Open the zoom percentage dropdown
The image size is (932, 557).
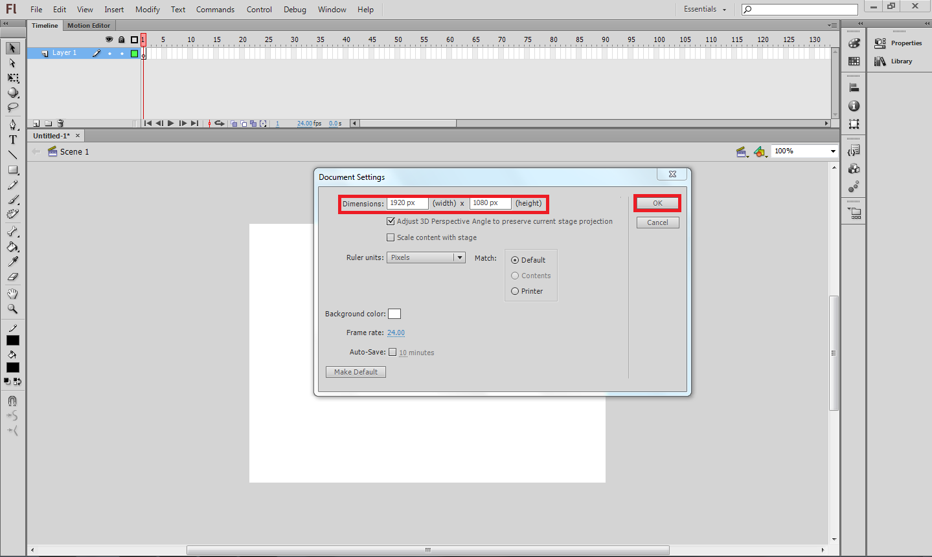[833, 151]
